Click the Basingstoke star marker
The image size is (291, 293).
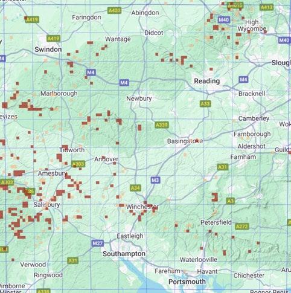tap(197, 140)
